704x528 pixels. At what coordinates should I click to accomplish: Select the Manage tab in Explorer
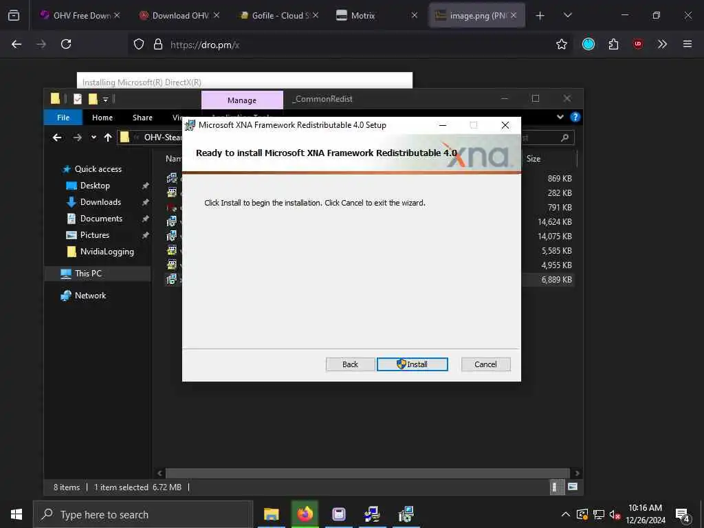(x=242, y=100)
